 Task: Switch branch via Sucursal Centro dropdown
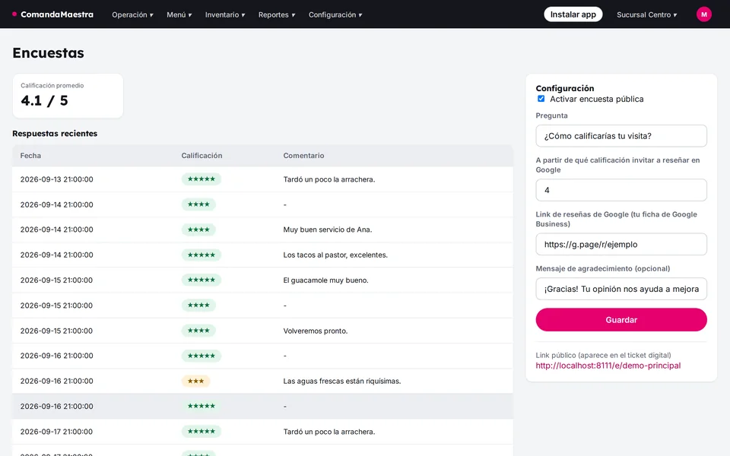(646, 14)
